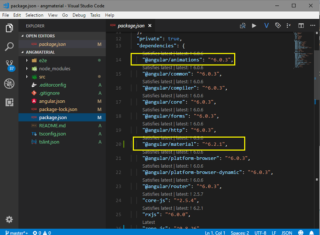
Task: Change encoding via UTF-8 indicator
Action: coord(260,233)
